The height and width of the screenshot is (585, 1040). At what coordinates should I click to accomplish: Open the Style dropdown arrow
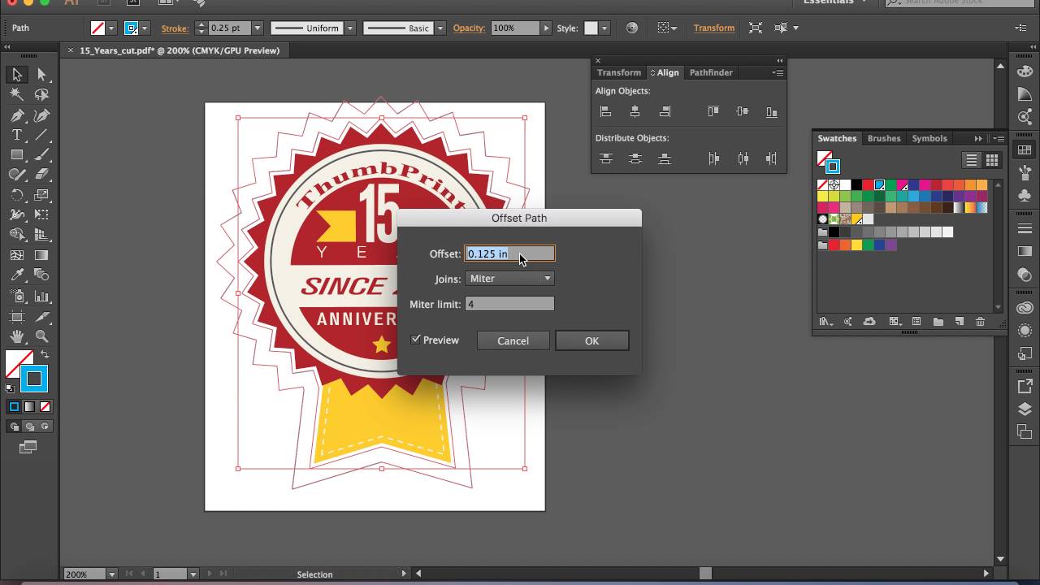604,28
